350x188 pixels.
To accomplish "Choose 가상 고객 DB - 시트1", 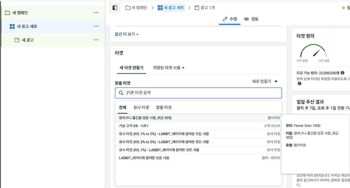I will [198, 126].
